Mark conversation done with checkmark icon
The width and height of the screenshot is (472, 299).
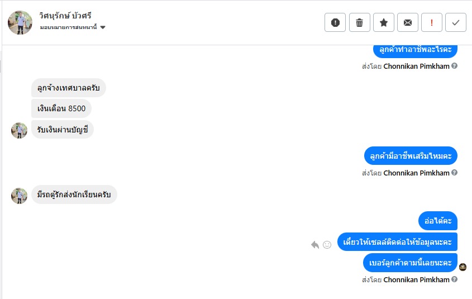tap(456, 22)
